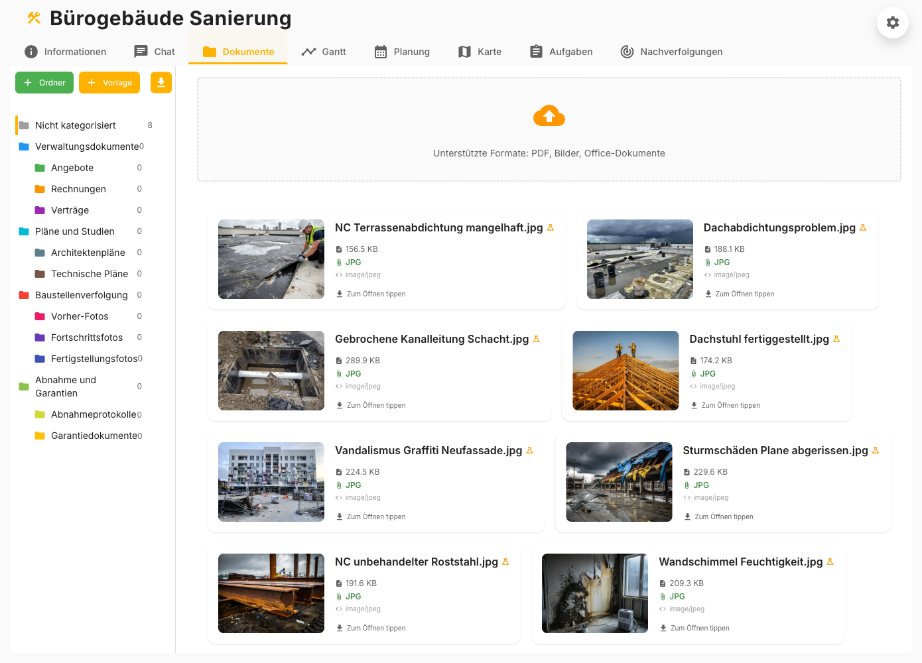Click flask icon next to Dachabdichtungsproblem.jpg

coord(863,227)
